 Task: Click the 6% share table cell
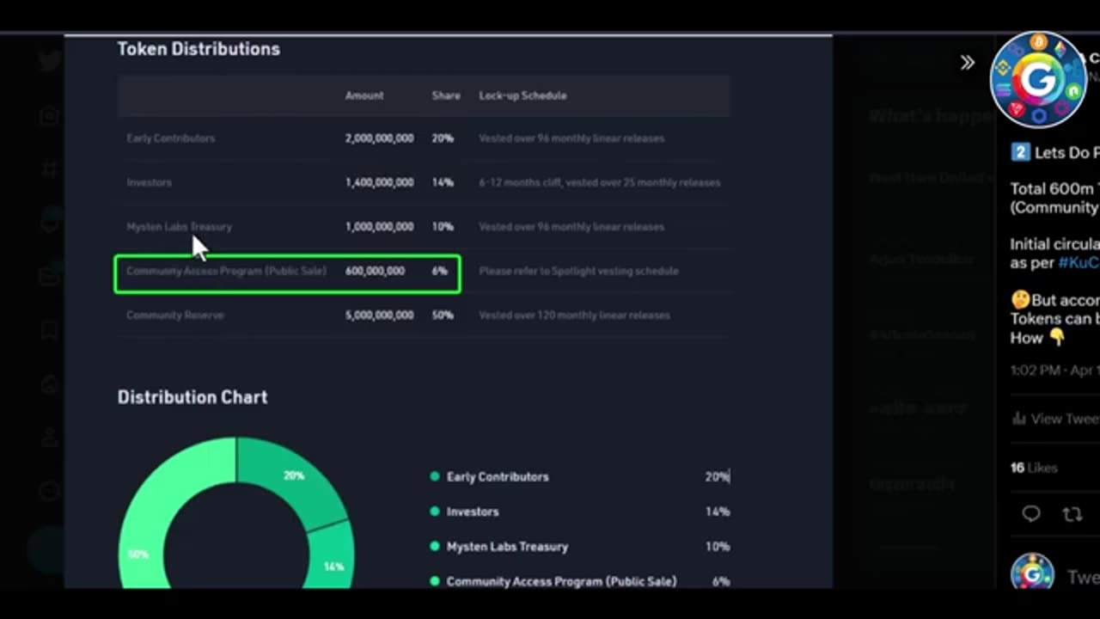(440, 271)
